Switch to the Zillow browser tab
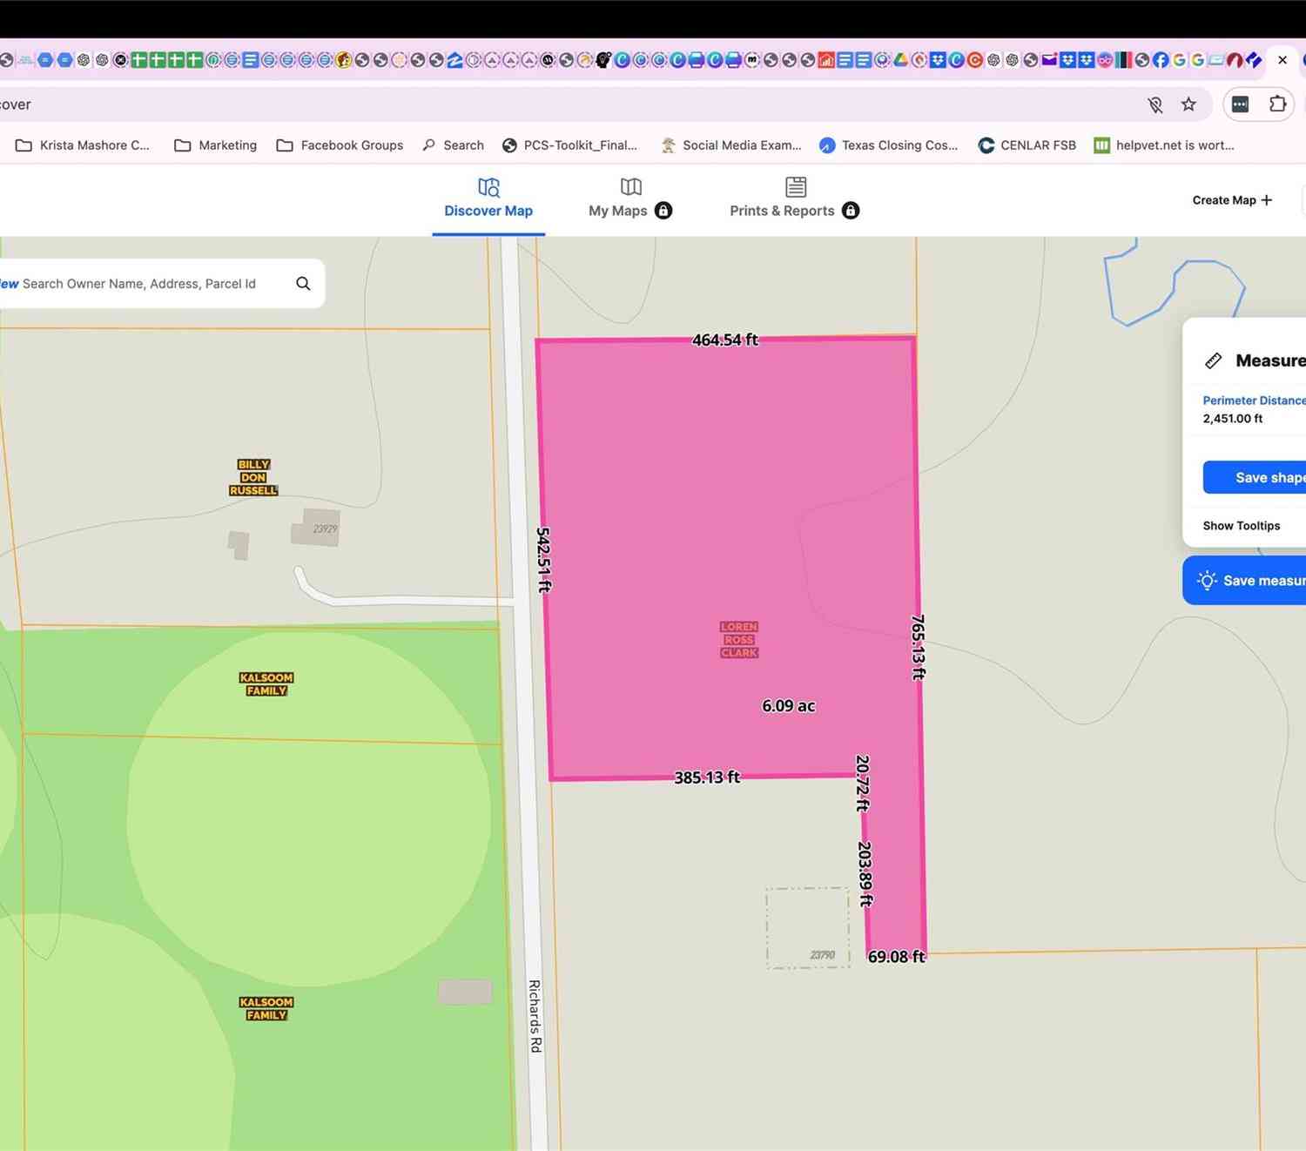This screenshot has height=1151, width=1306. 454,60
